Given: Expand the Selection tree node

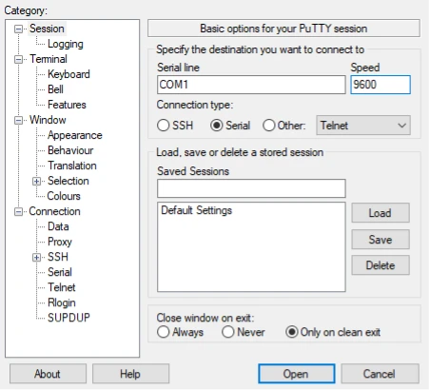Looking at the screenshot, I should (x=37, y=181).
